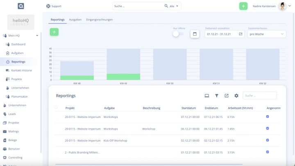Screen dimensions: 295x166
Task: Click the Aufgaben checklist icon
Action: pyautogui.click(x=7, y=53)
